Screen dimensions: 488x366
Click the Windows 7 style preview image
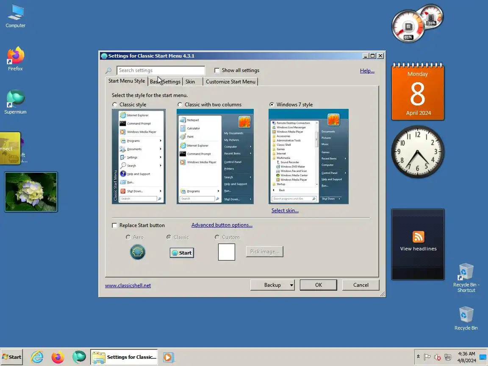pos(308,157)
